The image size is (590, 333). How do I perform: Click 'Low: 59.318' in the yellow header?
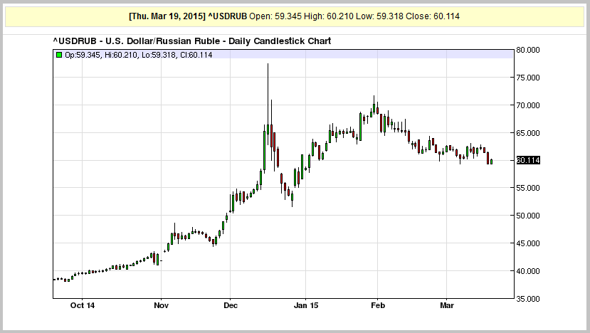(379, 16)
